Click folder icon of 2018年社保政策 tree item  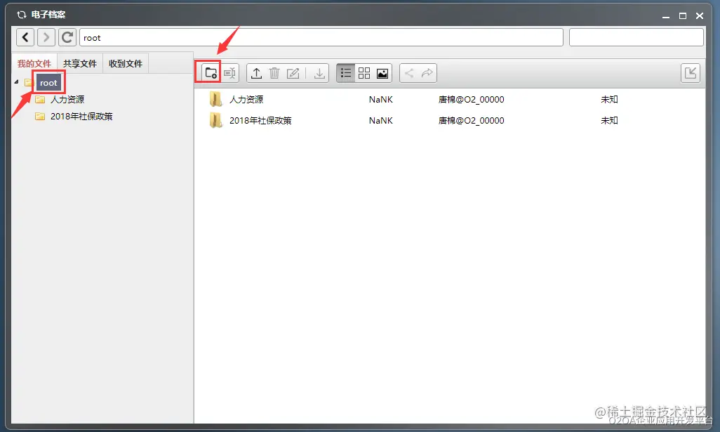[x=41, y=117]
